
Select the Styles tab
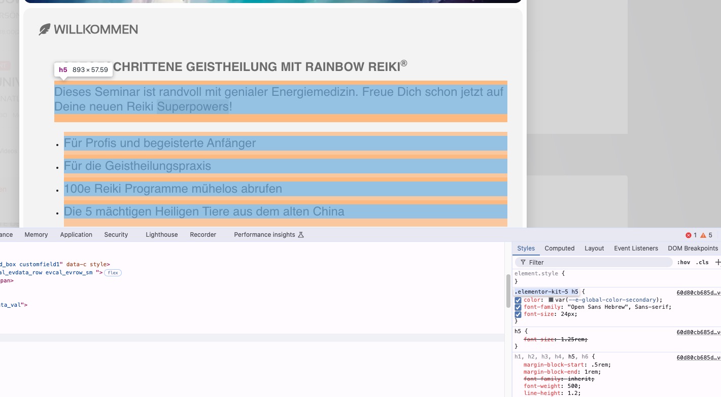(526, 248)
